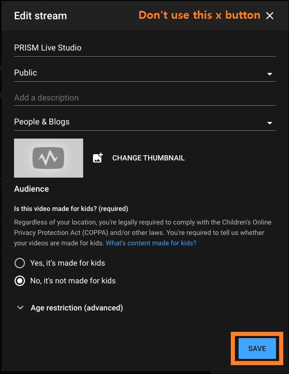The image size is (289, 374).
Task: Click the Add a description field
Action: click(x=145, y=98)
